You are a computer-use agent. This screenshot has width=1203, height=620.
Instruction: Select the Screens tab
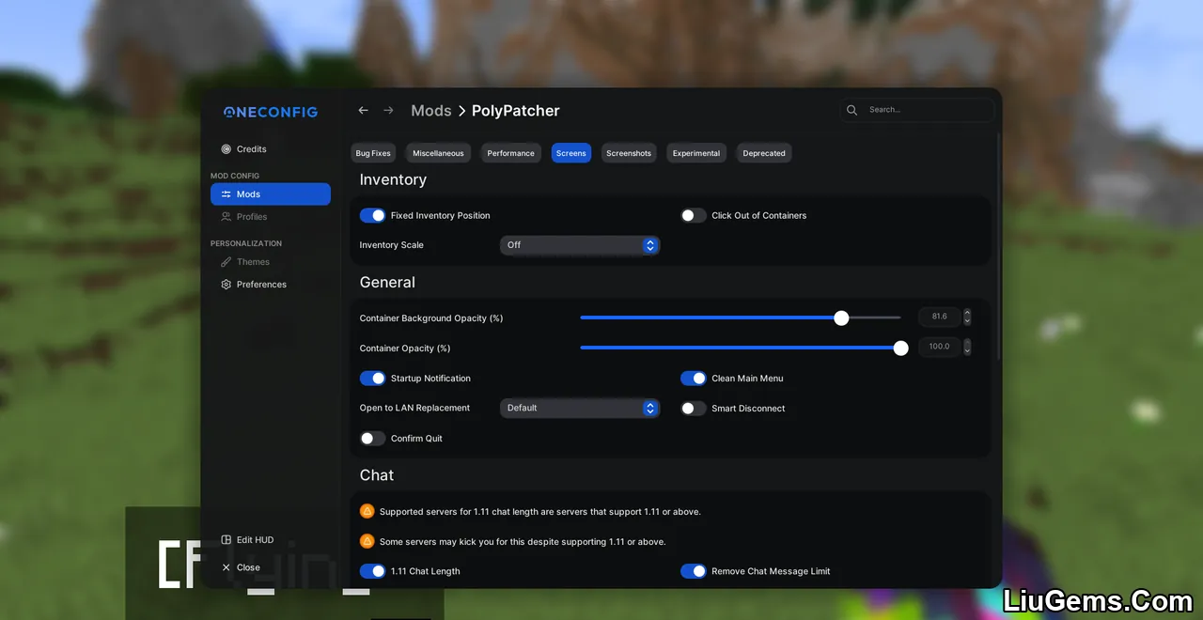[571, 153]
